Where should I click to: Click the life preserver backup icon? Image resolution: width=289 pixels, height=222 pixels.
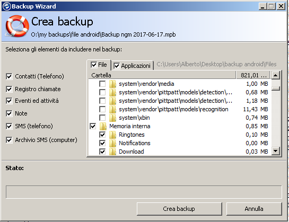click(17, 26)
